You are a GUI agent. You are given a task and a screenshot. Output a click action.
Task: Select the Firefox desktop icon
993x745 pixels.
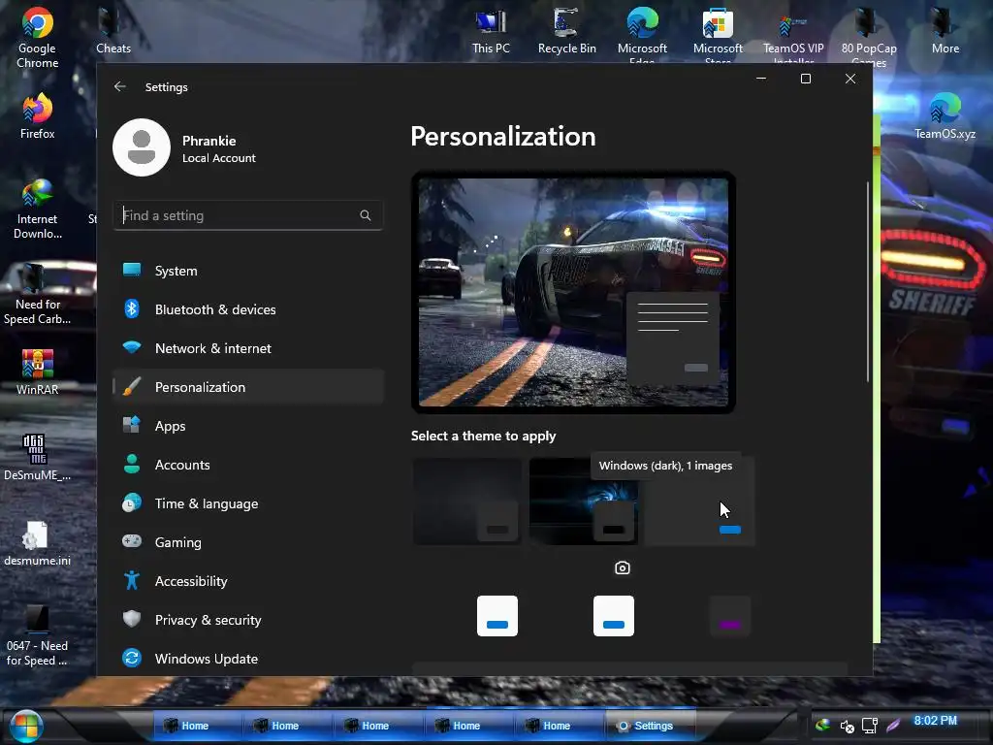pos(38,116)
